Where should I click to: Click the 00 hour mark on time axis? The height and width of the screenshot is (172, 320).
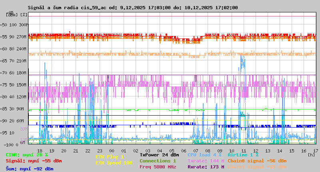(x=124, y=150)
